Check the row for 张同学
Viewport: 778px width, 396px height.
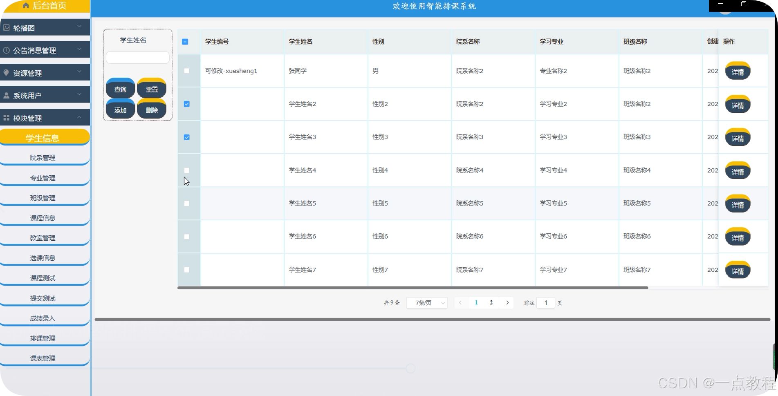tap(187, 71)
